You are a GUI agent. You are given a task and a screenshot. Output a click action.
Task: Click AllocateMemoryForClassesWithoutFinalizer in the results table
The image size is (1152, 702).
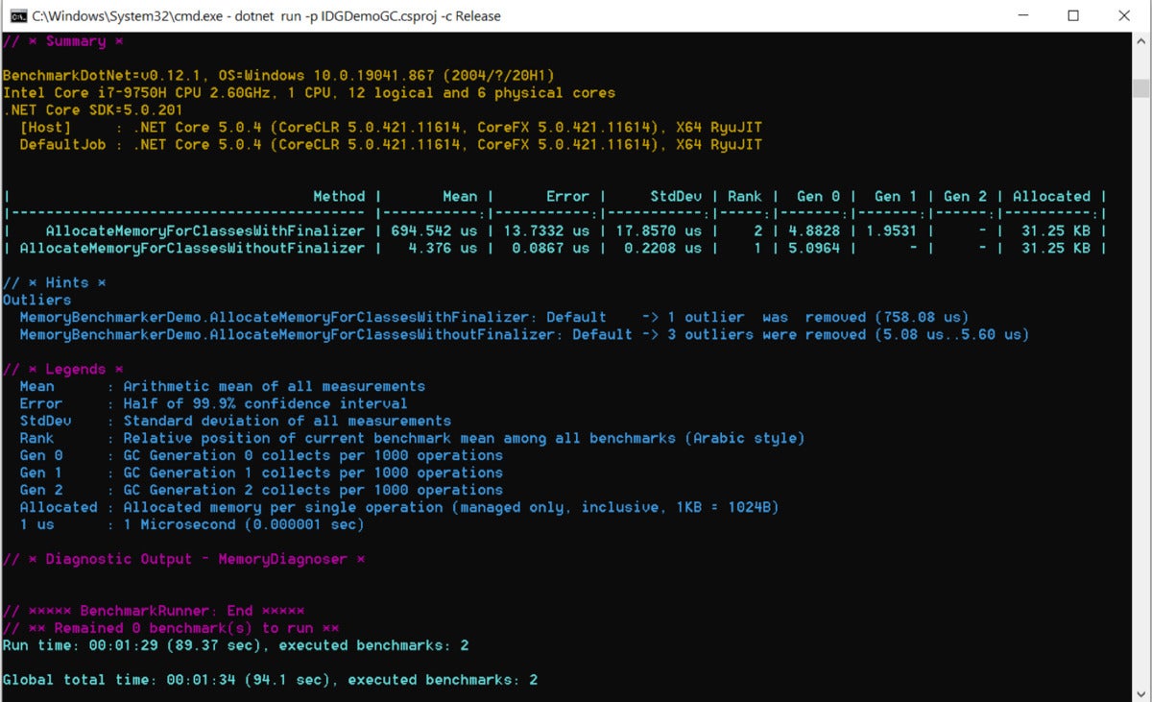click(x=192, y=249)
